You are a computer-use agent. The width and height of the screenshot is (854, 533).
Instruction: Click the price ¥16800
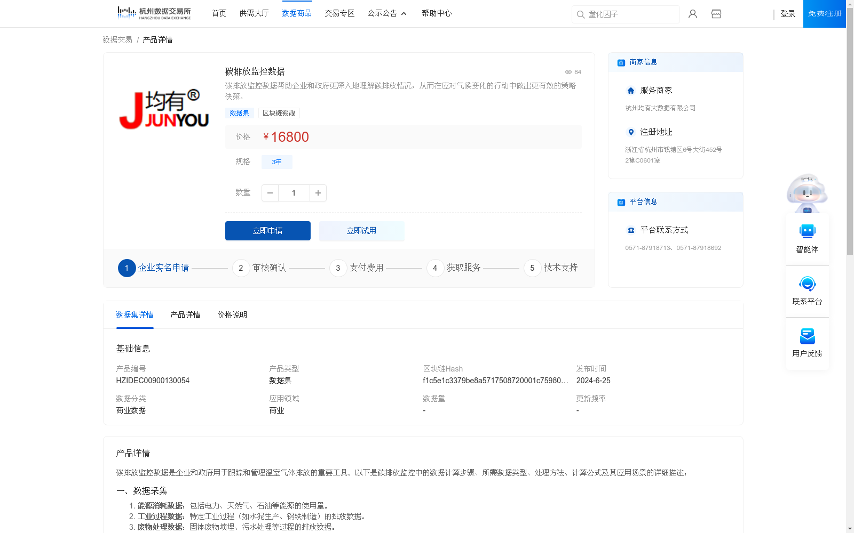(286, 137)
